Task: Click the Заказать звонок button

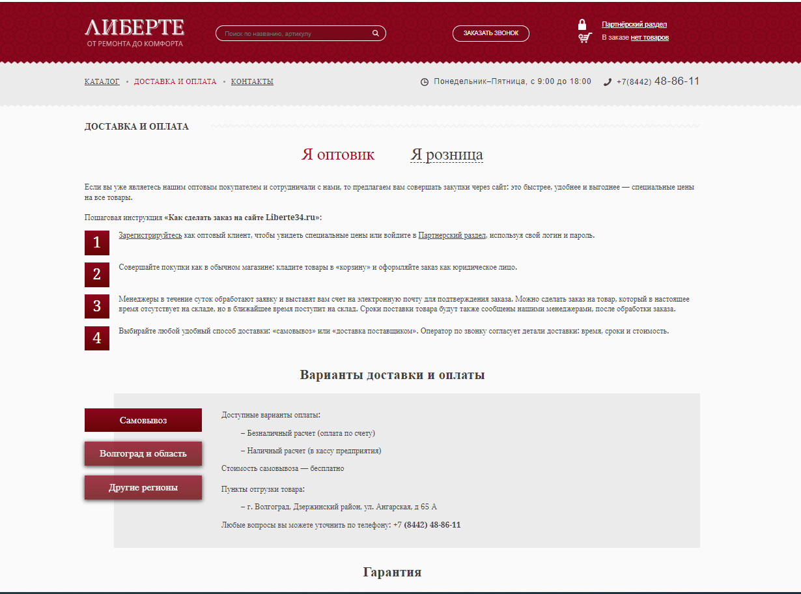Action: tap(491, 33)
